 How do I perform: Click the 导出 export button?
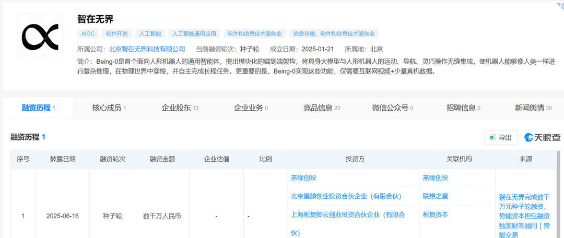click(501, 137)
